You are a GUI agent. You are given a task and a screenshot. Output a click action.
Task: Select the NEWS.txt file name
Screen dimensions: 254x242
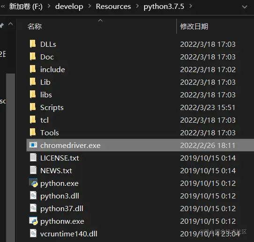coord(56,171)
